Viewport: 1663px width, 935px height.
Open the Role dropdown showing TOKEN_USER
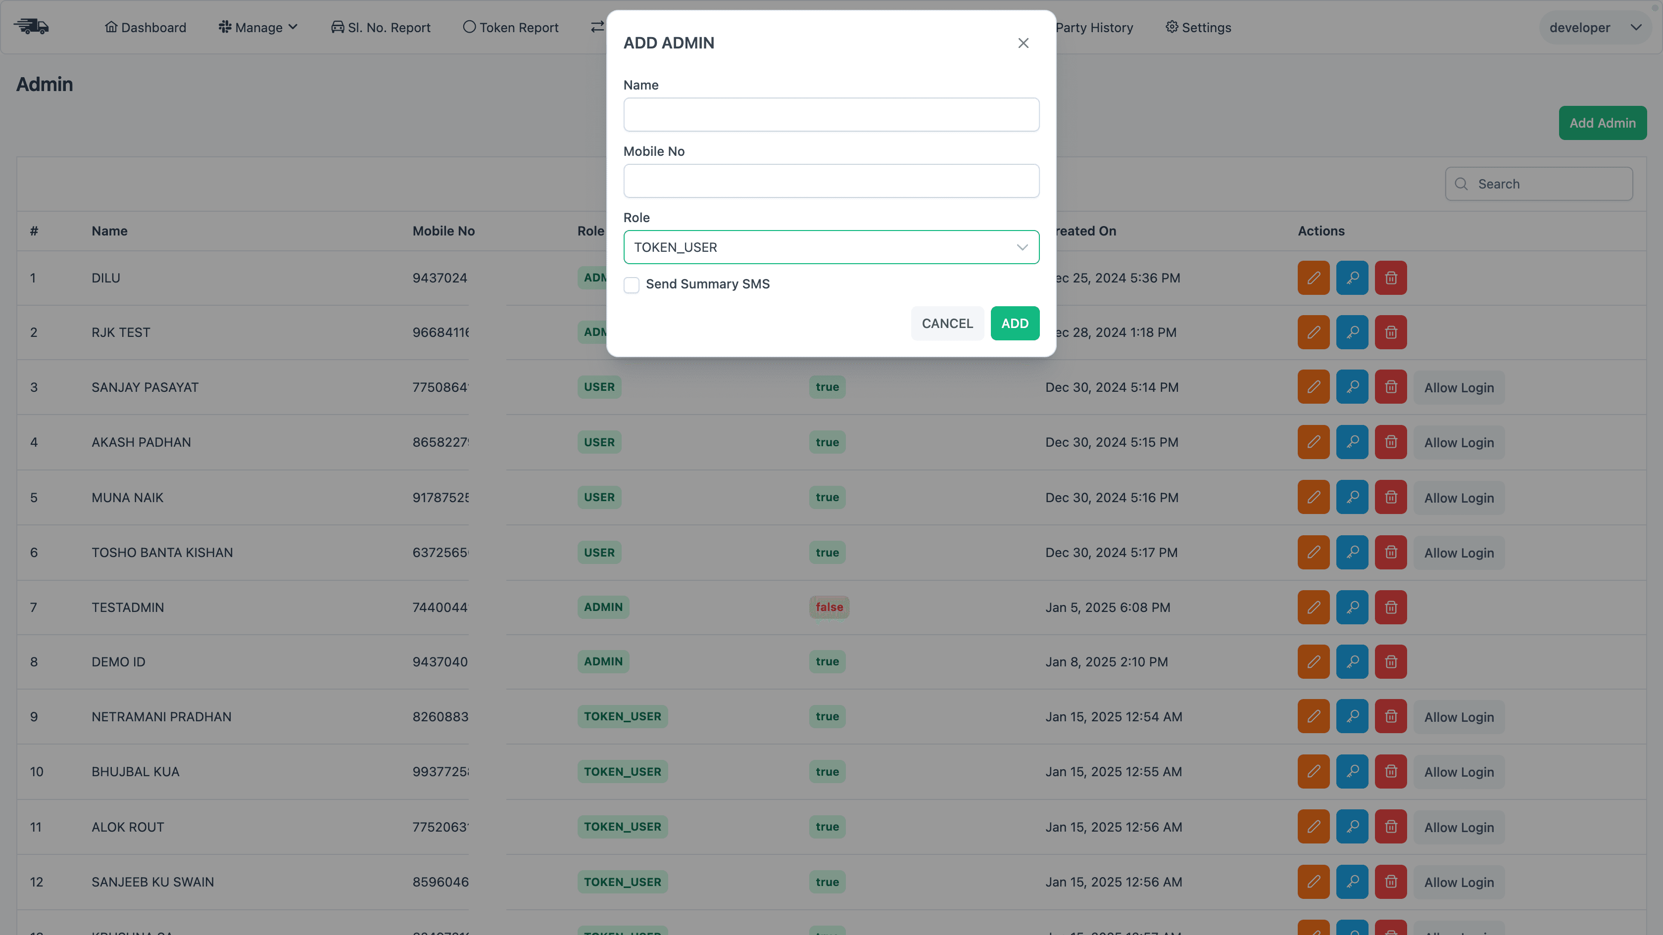pos(831,246)
